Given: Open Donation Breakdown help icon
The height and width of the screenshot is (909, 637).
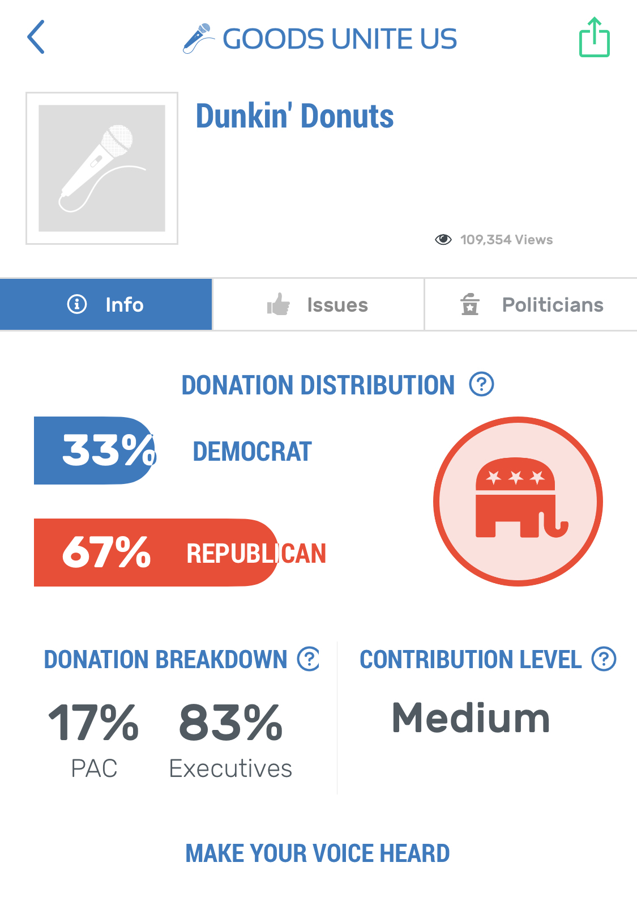Looking at the screenshot, I should [x=309, y=659].
